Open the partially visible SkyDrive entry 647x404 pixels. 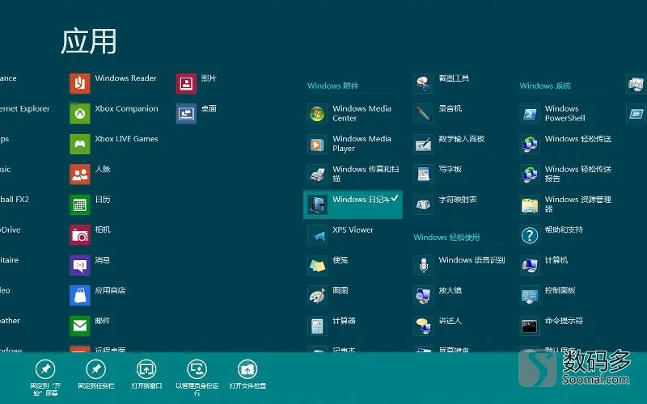(x=11, y=230)
